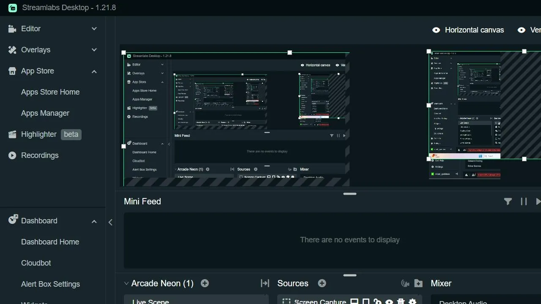
Task: Pause the Mini Feed event queue
Action: 524,202
